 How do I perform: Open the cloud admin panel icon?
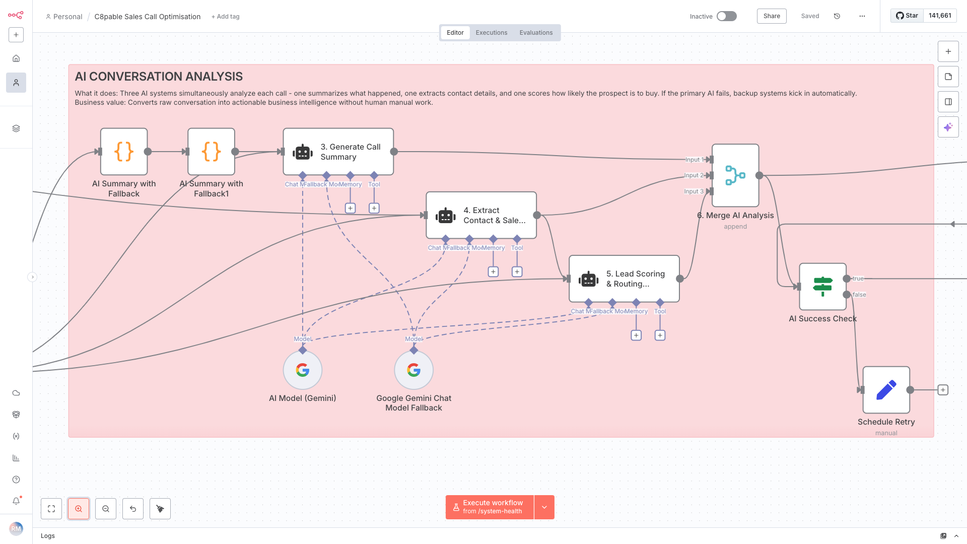16,393
